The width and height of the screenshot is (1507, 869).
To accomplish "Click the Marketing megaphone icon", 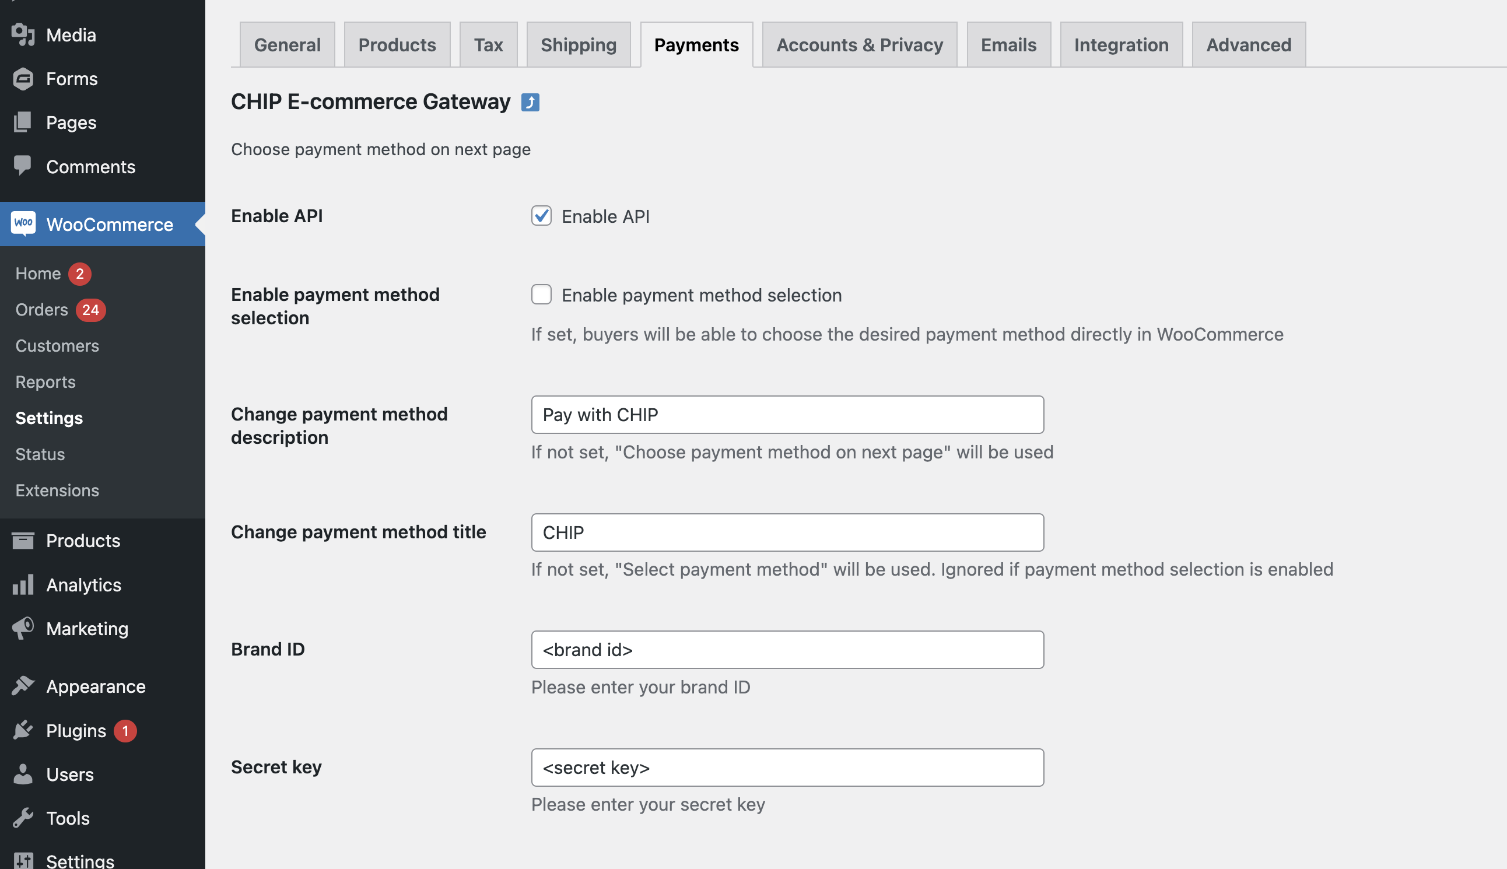I will 23,629.
